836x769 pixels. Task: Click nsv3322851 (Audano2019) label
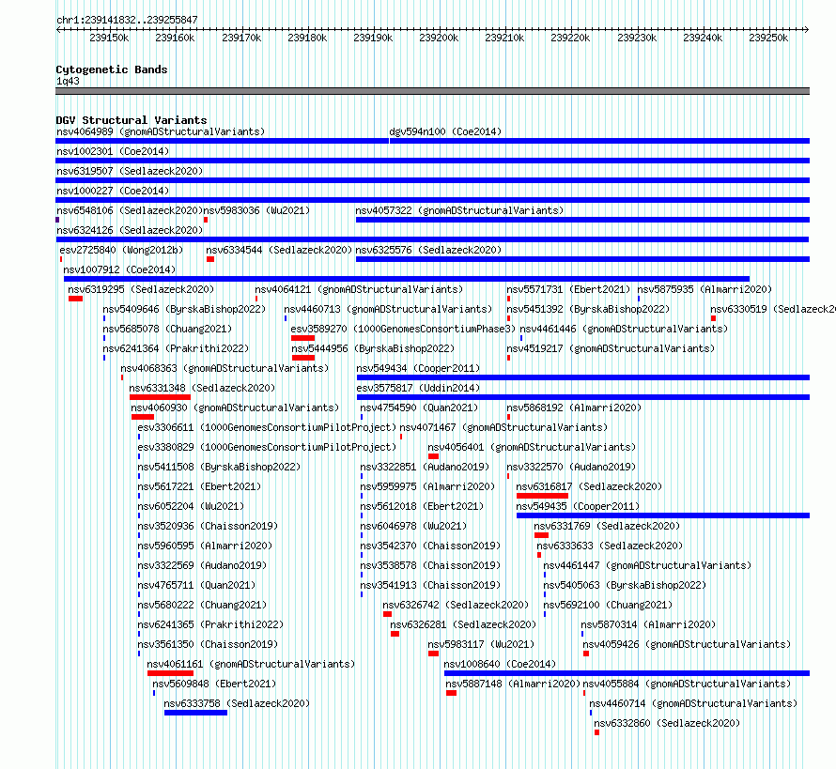coord(425,467)
